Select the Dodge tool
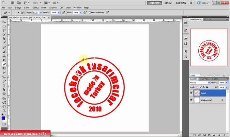 pyautogui.click(x=4, y=76)
